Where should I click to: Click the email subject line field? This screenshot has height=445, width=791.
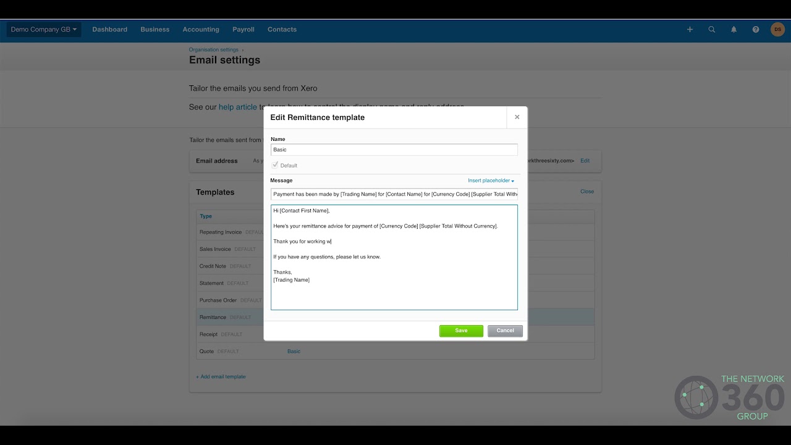pyautogui.click(x=394, y=194)
